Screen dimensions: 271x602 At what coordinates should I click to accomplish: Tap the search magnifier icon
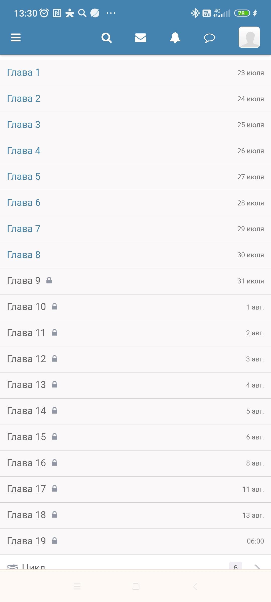point(106,38)
